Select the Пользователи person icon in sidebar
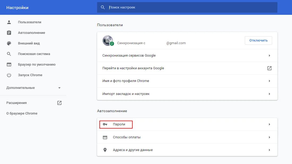 9,22
